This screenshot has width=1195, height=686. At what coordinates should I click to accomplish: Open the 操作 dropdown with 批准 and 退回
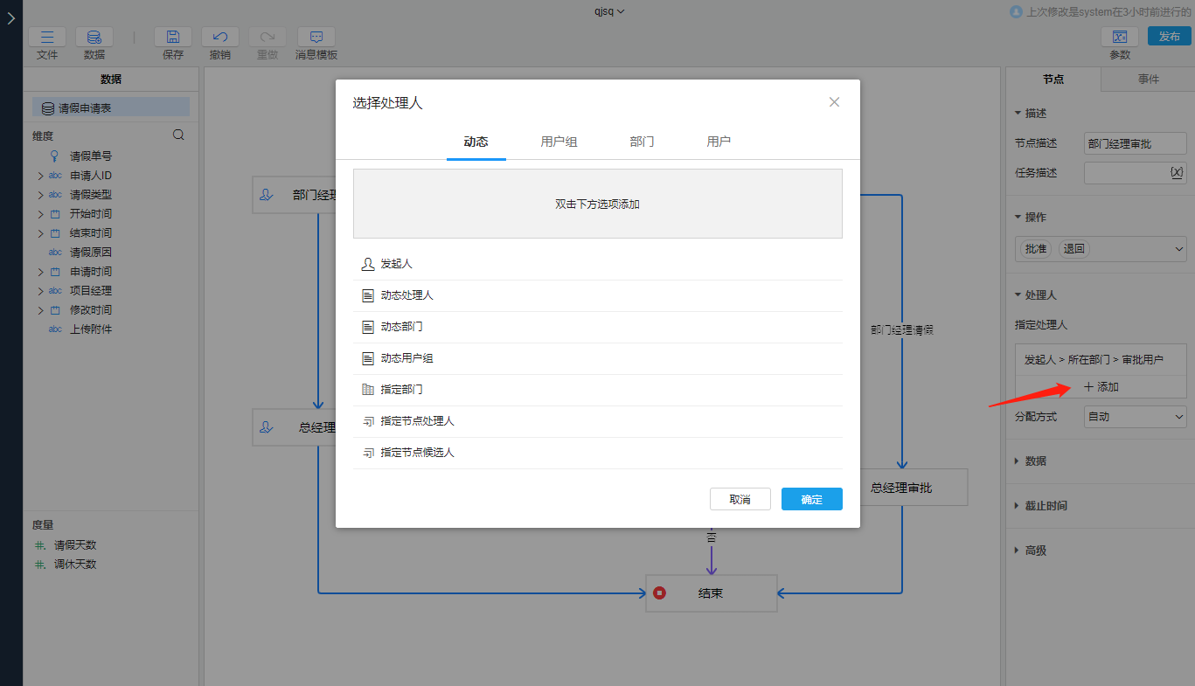point(1178,250)
